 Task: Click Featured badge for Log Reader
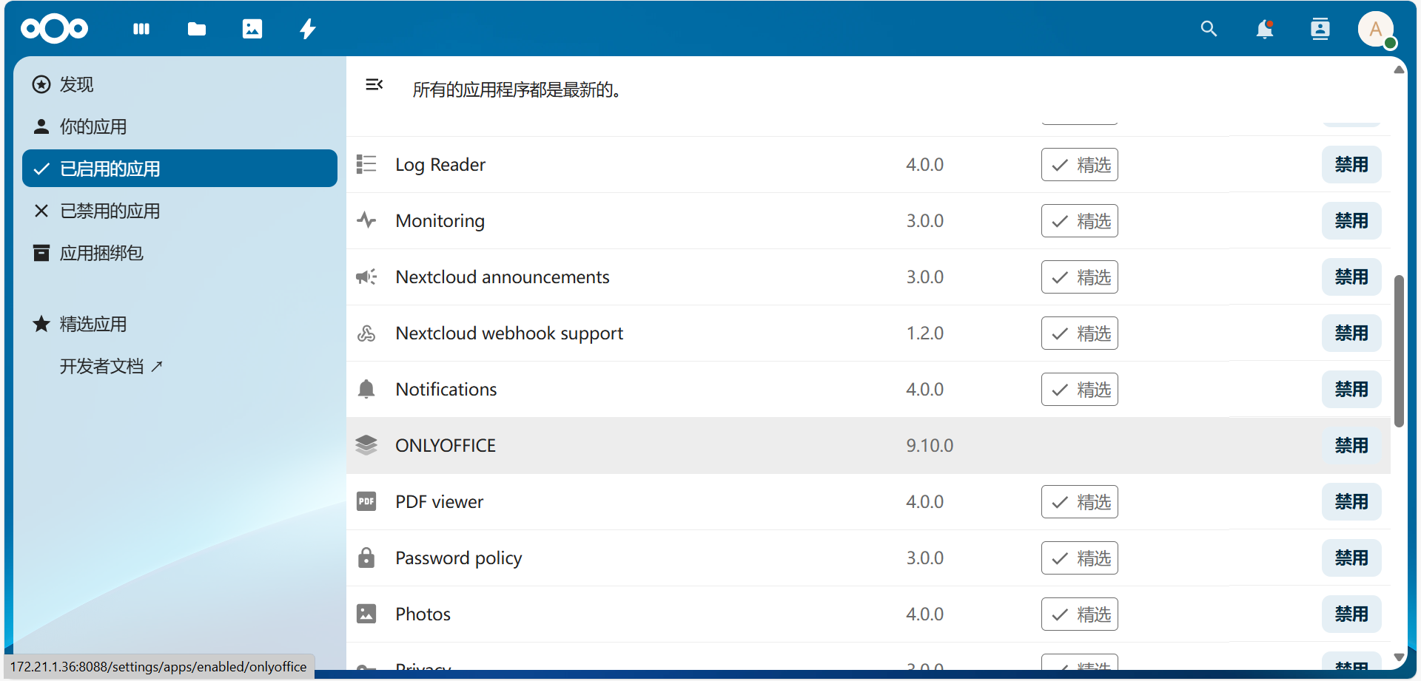[1080, 164]
